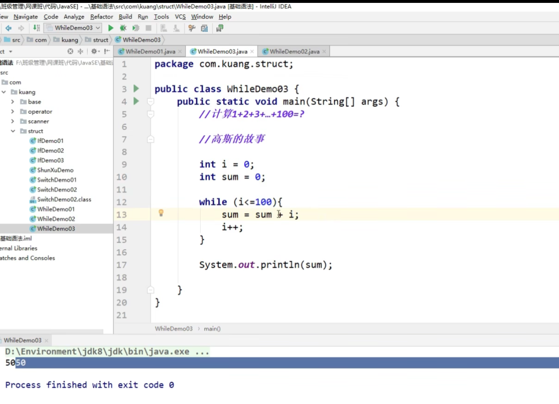
Task: Collapse the struct package node
Action: [x=13, y=131]
